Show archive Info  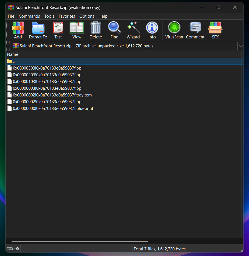(x=152, y=30)
